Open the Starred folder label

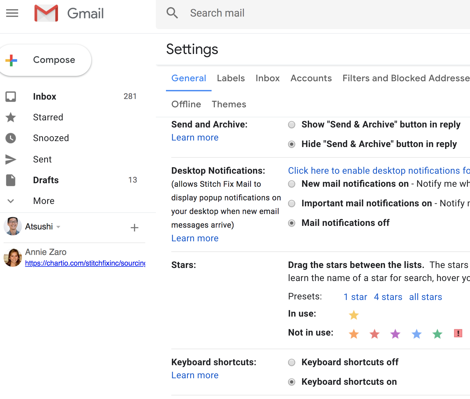click(48, 117)
